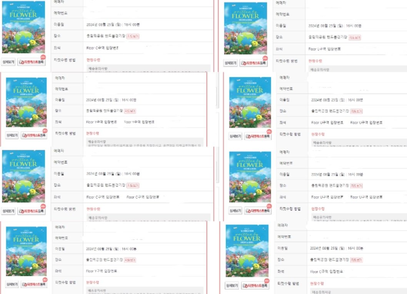Click 티켓캐스트등록 in card with two Floor C구역 seats
The image size is (407, 294).
pyautogui.click(x=31, y=211)
